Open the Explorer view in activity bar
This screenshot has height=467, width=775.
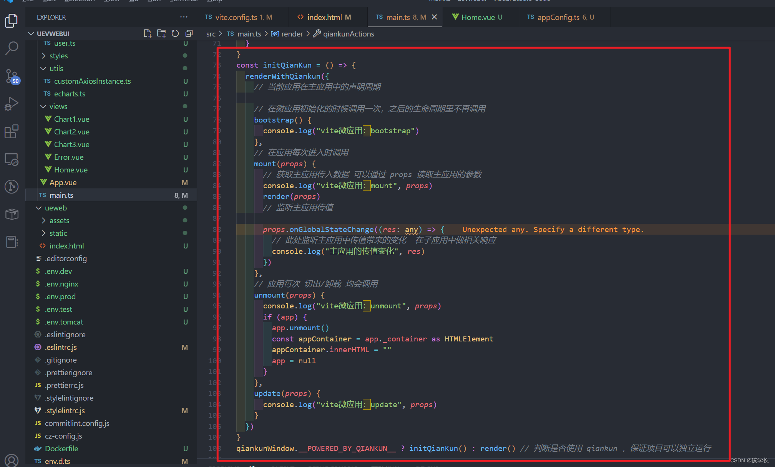coord(12,20)
